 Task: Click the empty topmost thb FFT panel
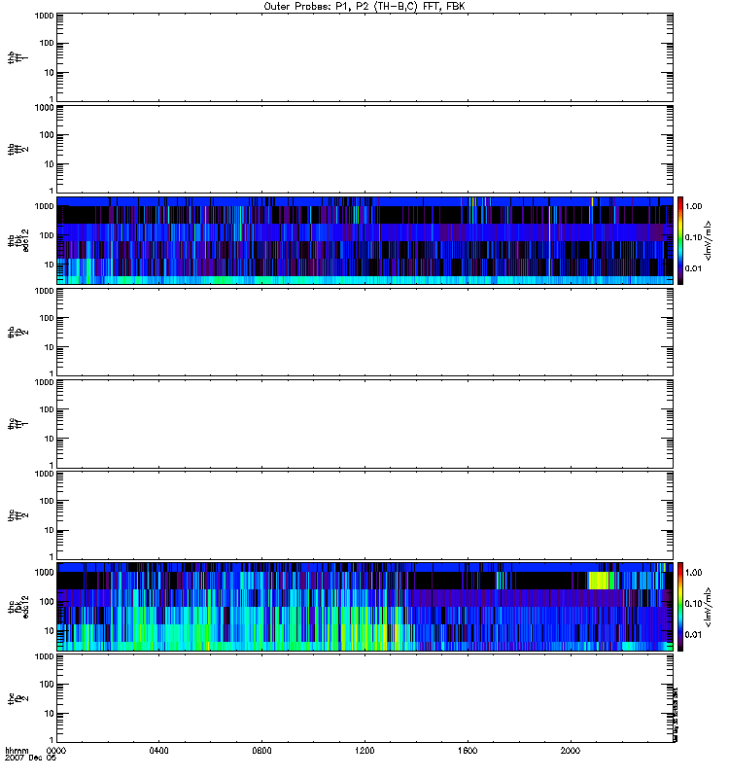[364, 57]
